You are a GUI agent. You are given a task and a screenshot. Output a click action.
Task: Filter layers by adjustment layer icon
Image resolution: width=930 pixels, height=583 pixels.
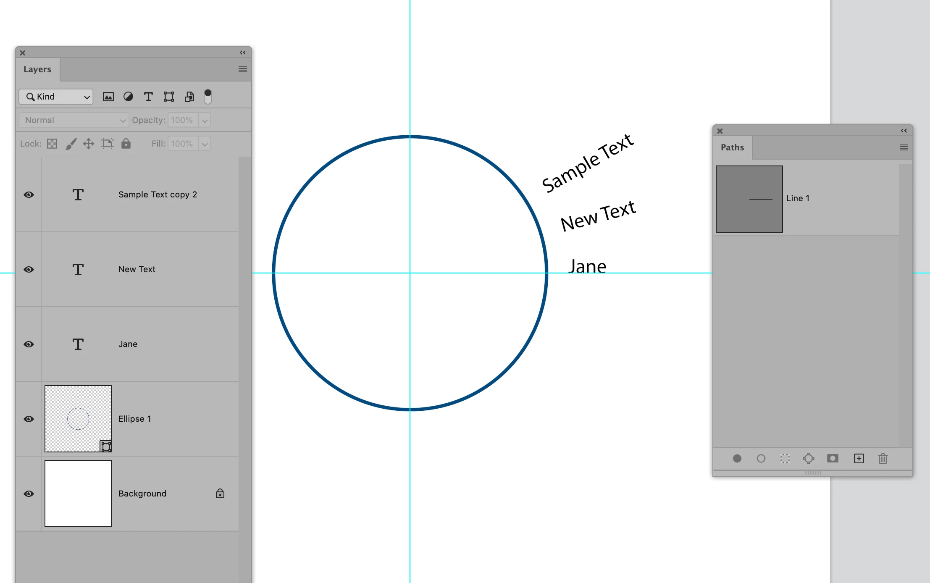[x=128, y=97]
